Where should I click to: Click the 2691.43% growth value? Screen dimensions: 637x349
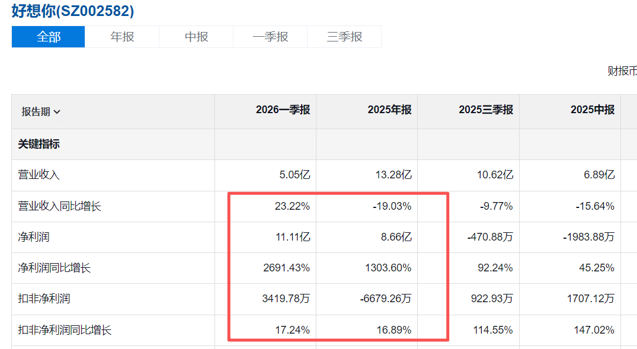pos(286,268)
